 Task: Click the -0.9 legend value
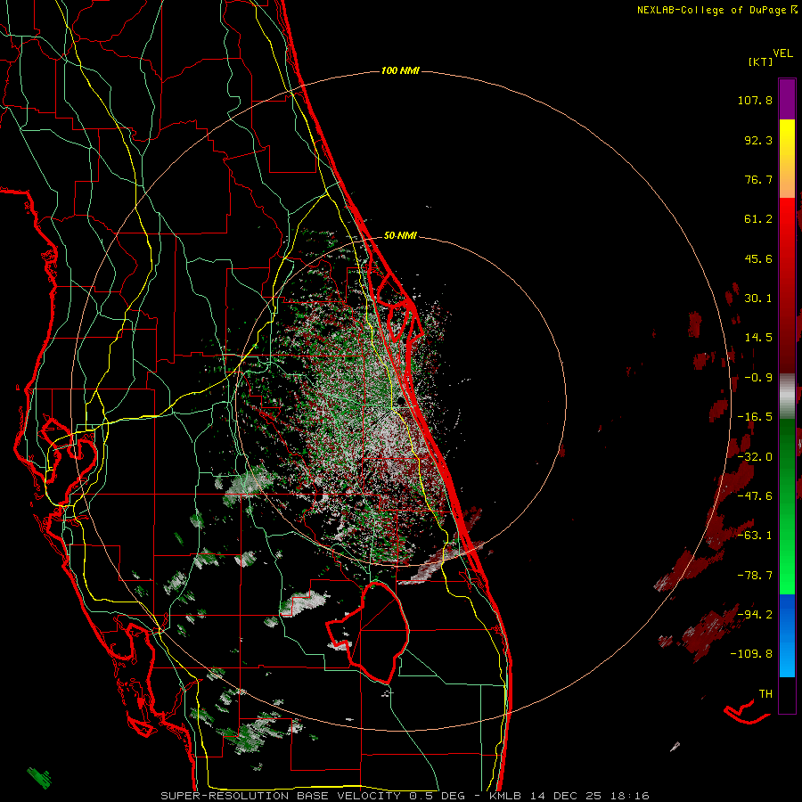758,378
